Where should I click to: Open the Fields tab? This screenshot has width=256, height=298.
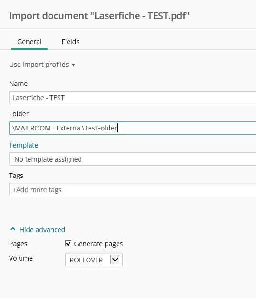[70, 42]
